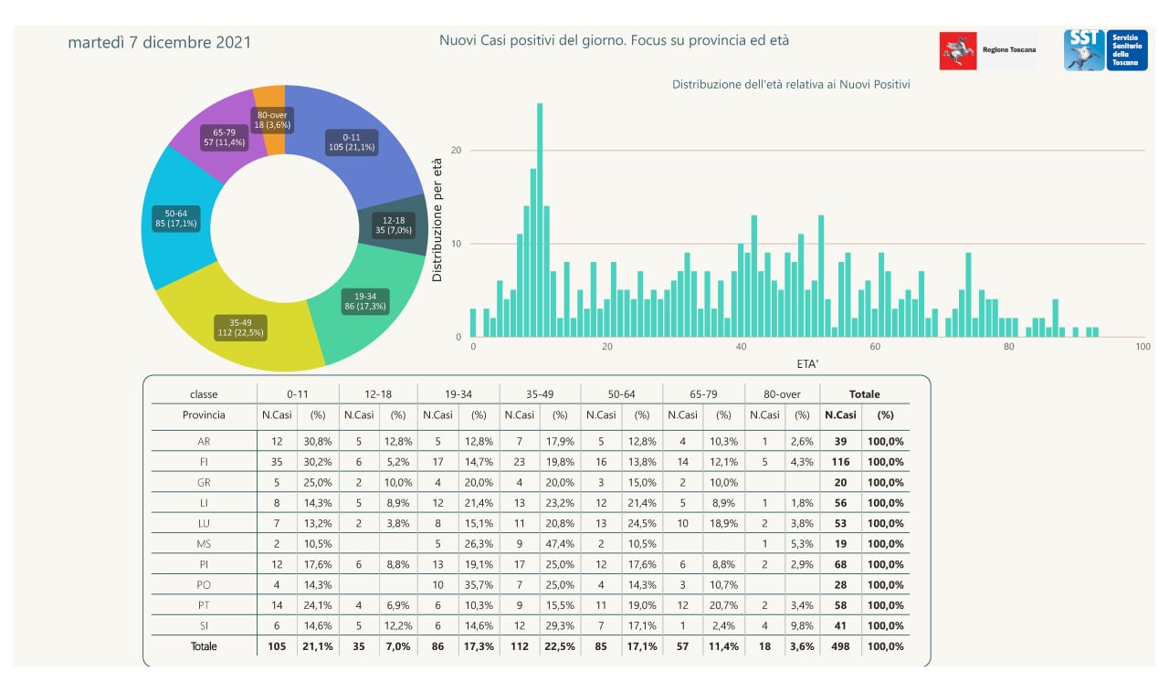The height and width of the screenshot is (692, 1169).
Task: Click the Provincia column header
Action: [204, 414]
